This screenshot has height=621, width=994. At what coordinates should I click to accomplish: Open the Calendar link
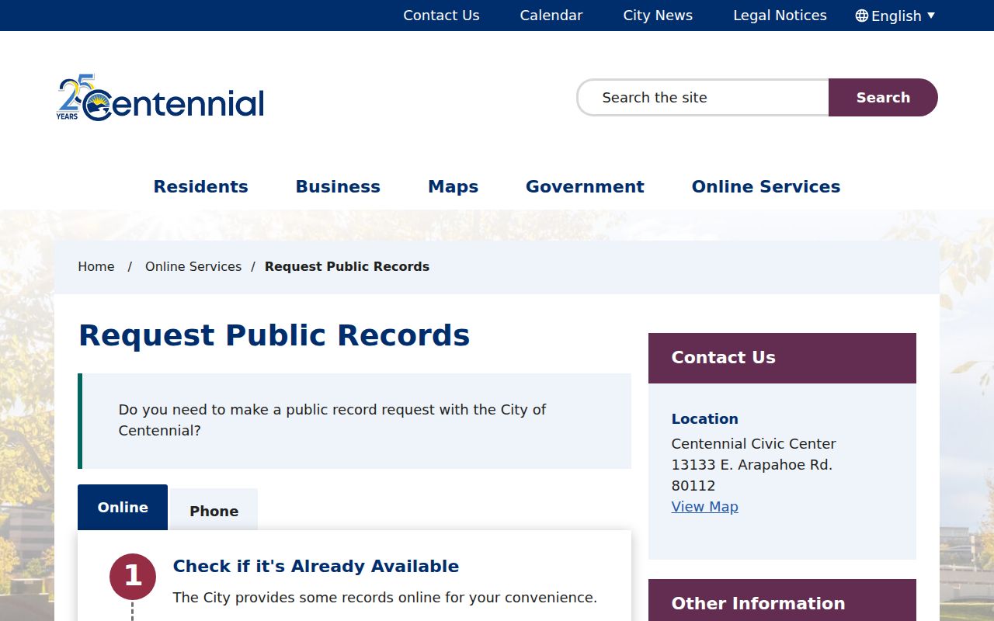click(551, 16)
